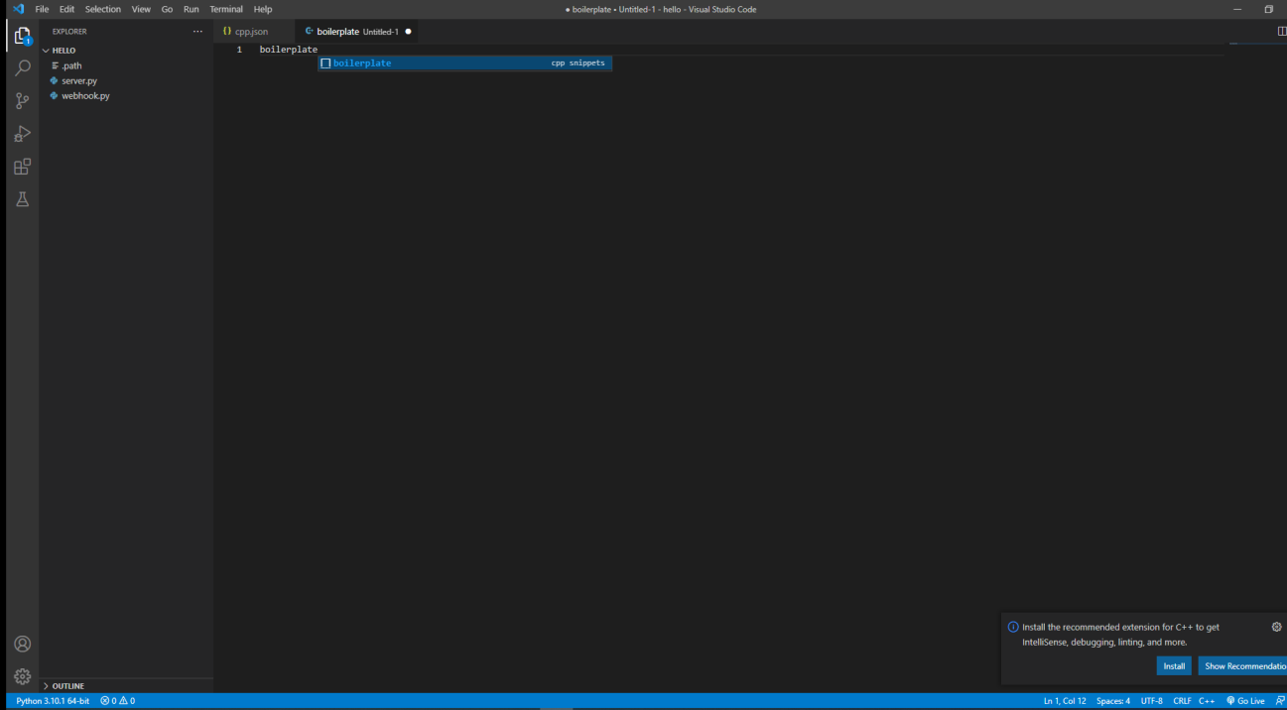Open the Extensions view

click(x=21, y=166)
